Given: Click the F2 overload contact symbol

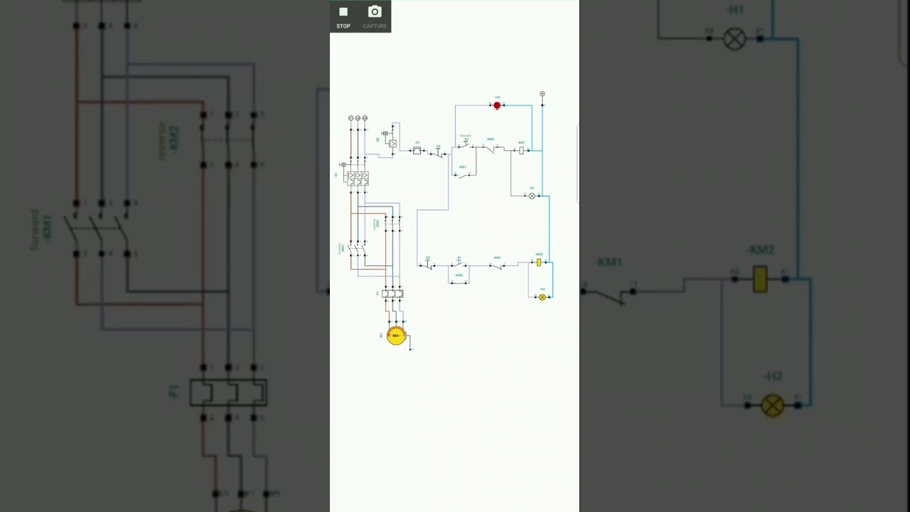Looking at the screenshot, I should (417, 150).
